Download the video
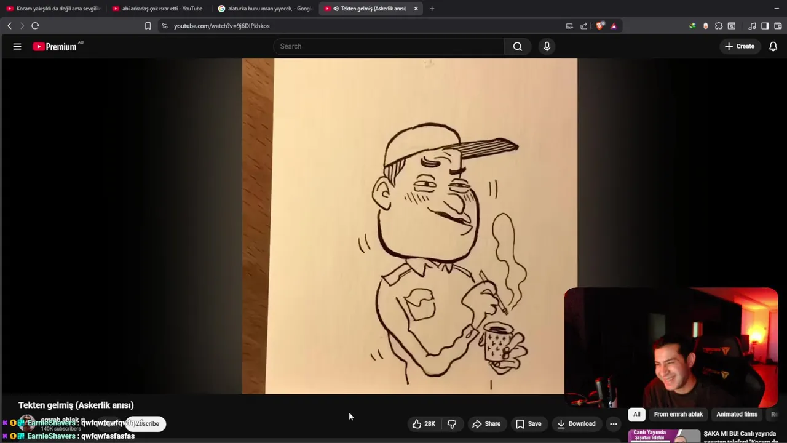Screen dimensions: 787x443 pos(576,423)
